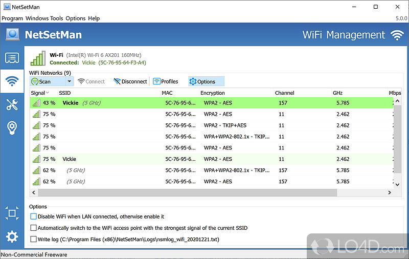409x259 pixels.
Task: Click the compact mode icon in sidebar
Action: click(12, 213)
